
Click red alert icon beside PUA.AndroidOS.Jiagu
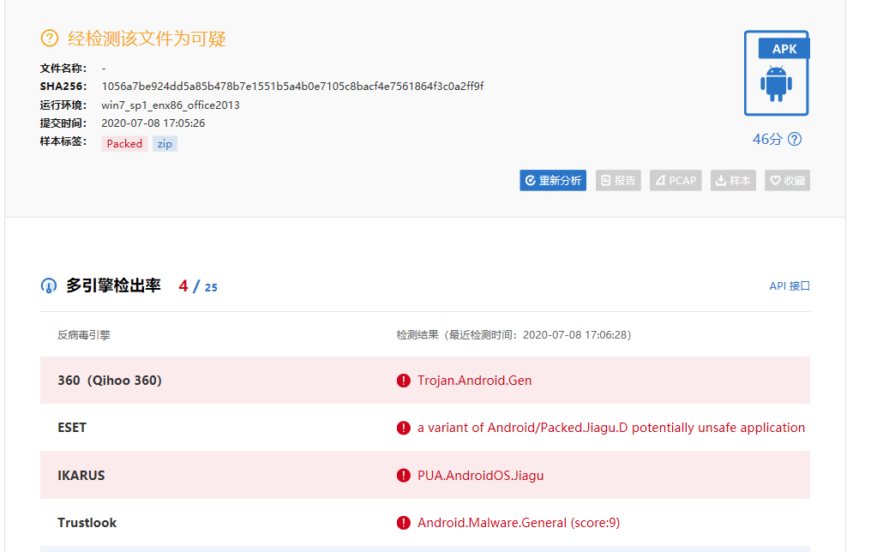(404, 475)
